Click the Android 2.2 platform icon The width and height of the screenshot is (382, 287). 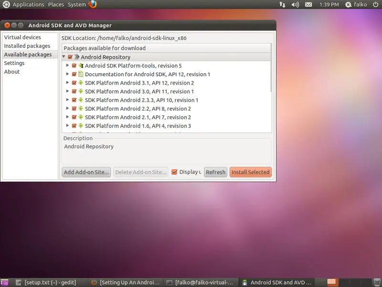81,109
